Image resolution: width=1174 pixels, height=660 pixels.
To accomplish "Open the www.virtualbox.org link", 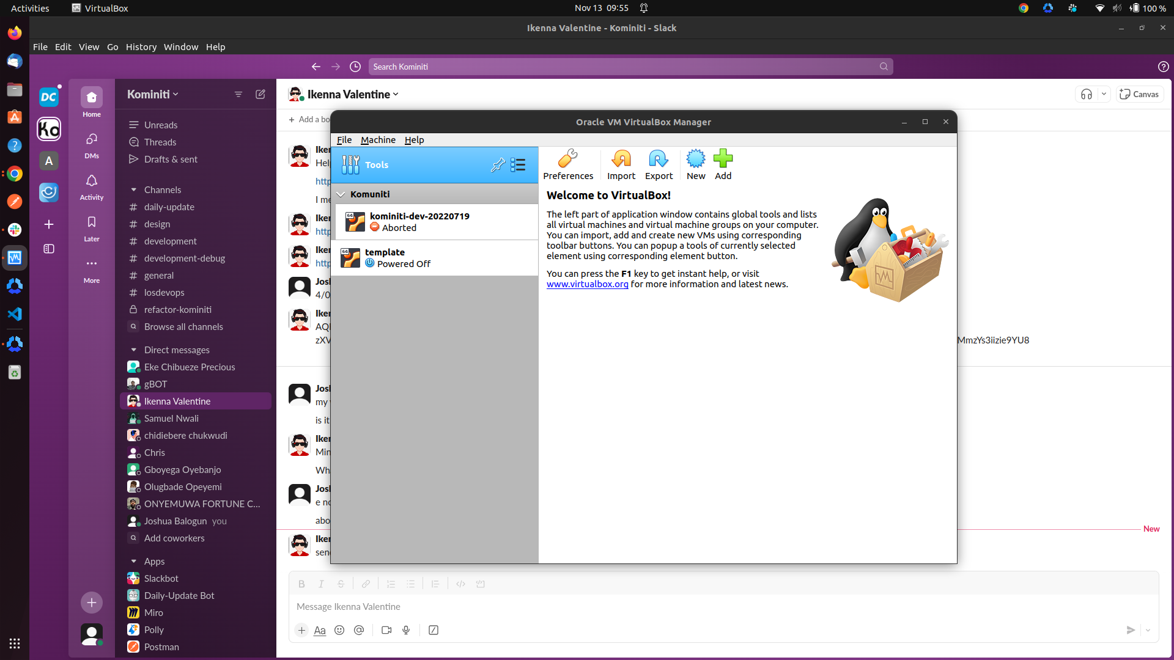I will [x=587, y=284].
